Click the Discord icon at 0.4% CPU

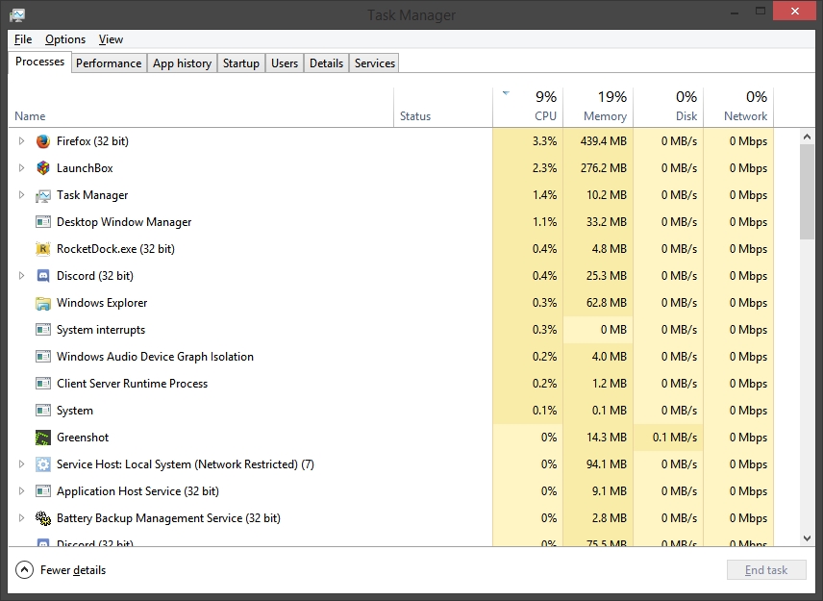43,276
